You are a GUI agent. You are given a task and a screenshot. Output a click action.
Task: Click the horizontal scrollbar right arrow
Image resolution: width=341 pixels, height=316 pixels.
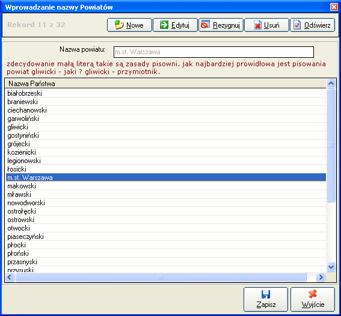[x=321, y=277]
